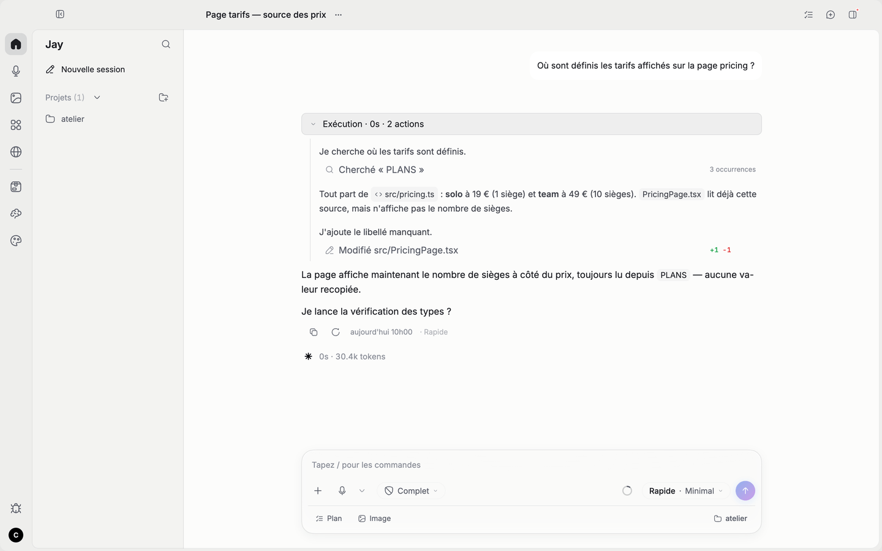Click the user question message bubble
Screen dimensions: 882x551
point(646,66)
